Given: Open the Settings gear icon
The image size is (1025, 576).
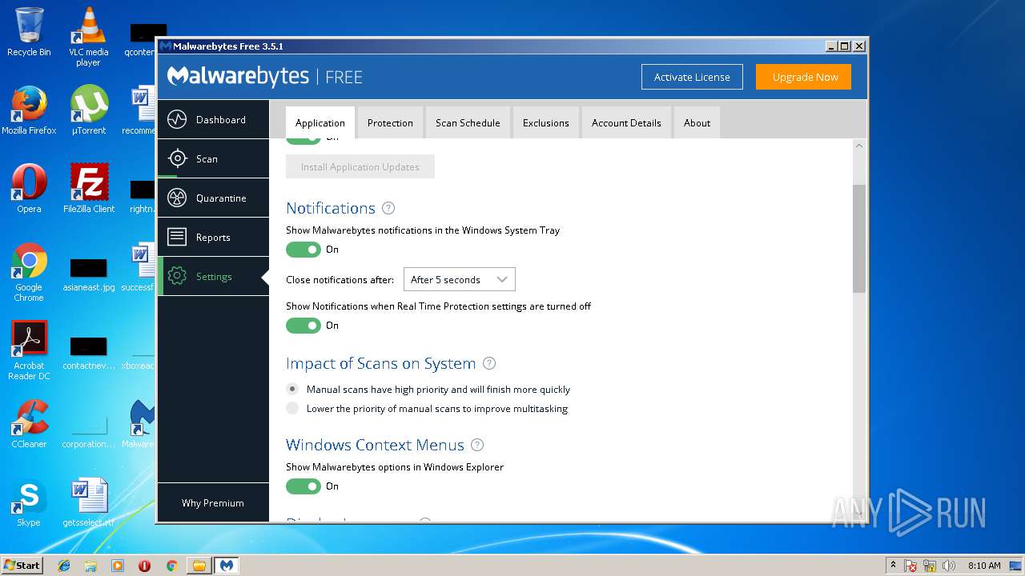Looking at the screenshot, I should coord(177,277).
